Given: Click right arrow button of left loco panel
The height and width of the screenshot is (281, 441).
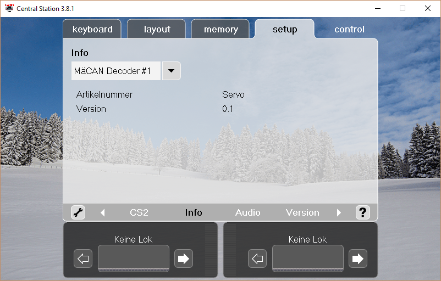Looking at the screenshot, I should (184, 258).
